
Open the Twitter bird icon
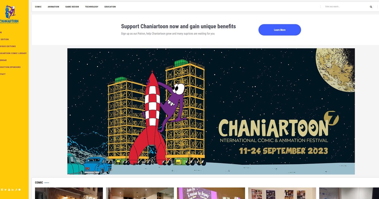(5, 190)
